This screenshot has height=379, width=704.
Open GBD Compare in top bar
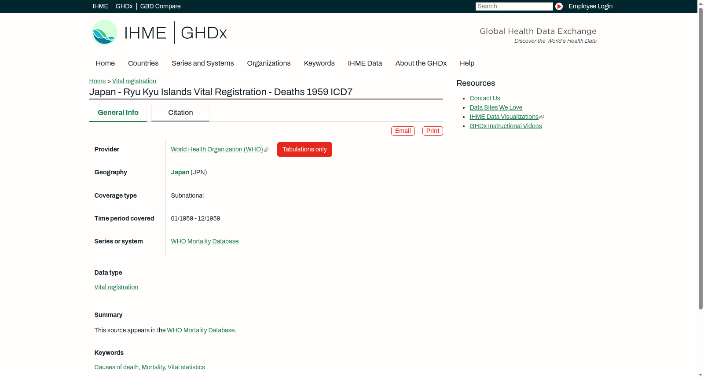click(x=161, y=6)
